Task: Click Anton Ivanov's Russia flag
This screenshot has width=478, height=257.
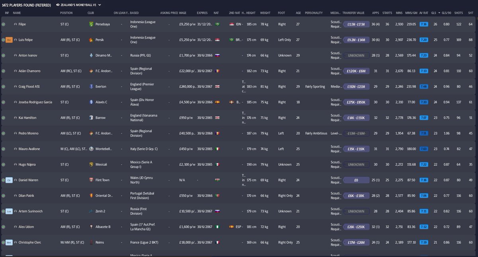Action: coord(217,55)
